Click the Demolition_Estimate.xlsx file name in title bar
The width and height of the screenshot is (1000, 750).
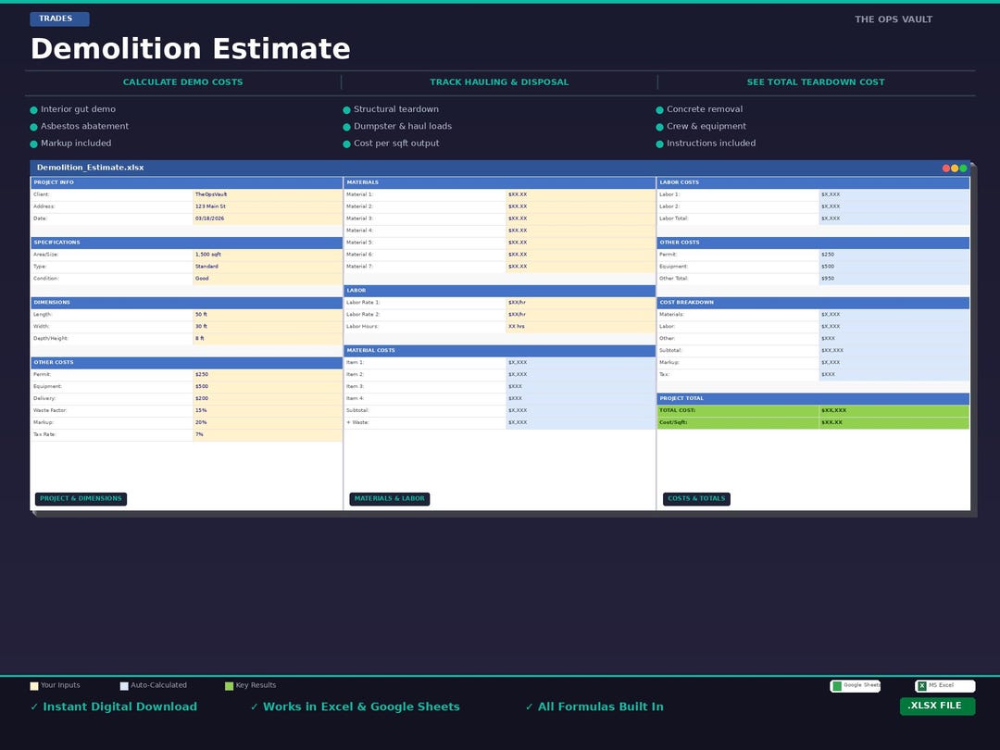pyautogui.click(x=90, y=168)
